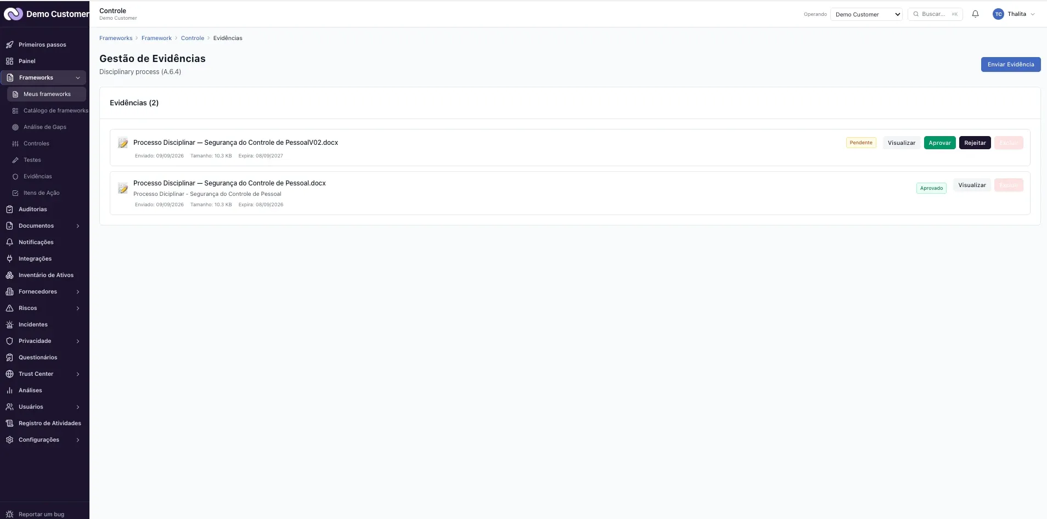Click the Análises bar chart icon
This screenshot has height=519, width=1047.
point(9,390)
